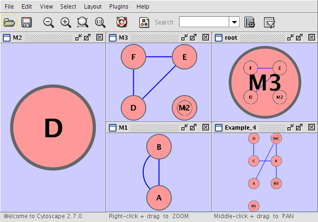Zoom to selected region icon
The height and width of the screenshot is (222, 318).
(83, 22)
